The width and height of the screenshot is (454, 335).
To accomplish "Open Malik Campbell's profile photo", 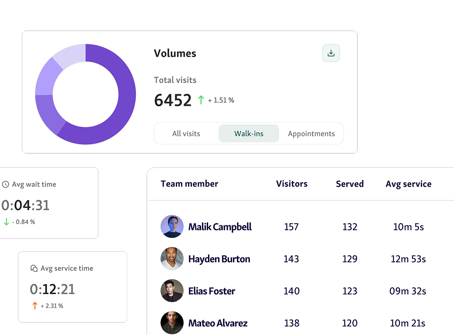I will 172,227.
